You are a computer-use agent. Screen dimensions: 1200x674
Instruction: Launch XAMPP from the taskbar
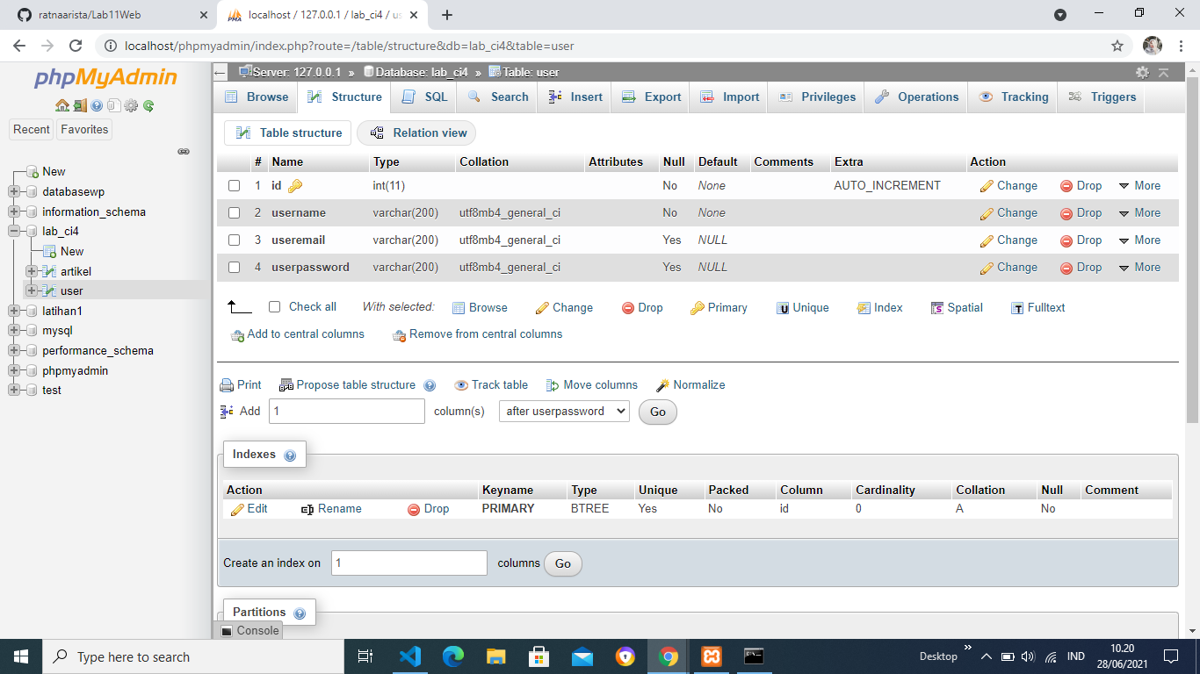(x=711, y=656)
